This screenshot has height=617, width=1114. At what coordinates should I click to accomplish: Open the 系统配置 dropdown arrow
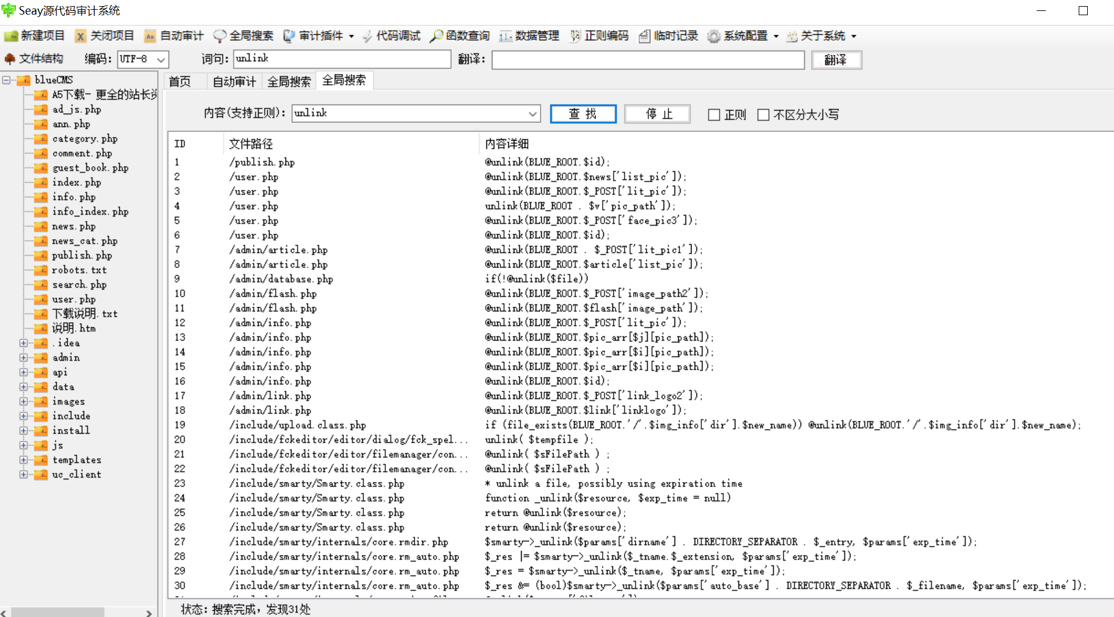(x=776, y=37)
